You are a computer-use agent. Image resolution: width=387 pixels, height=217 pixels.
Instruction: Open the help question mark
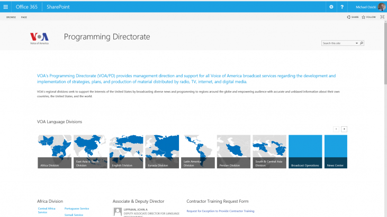point(342,7)
